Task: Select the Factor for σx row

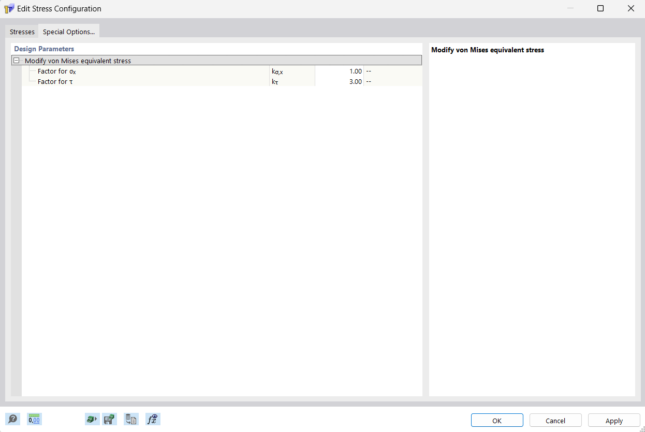Action: pyautogui.click(x=222, y=71)
